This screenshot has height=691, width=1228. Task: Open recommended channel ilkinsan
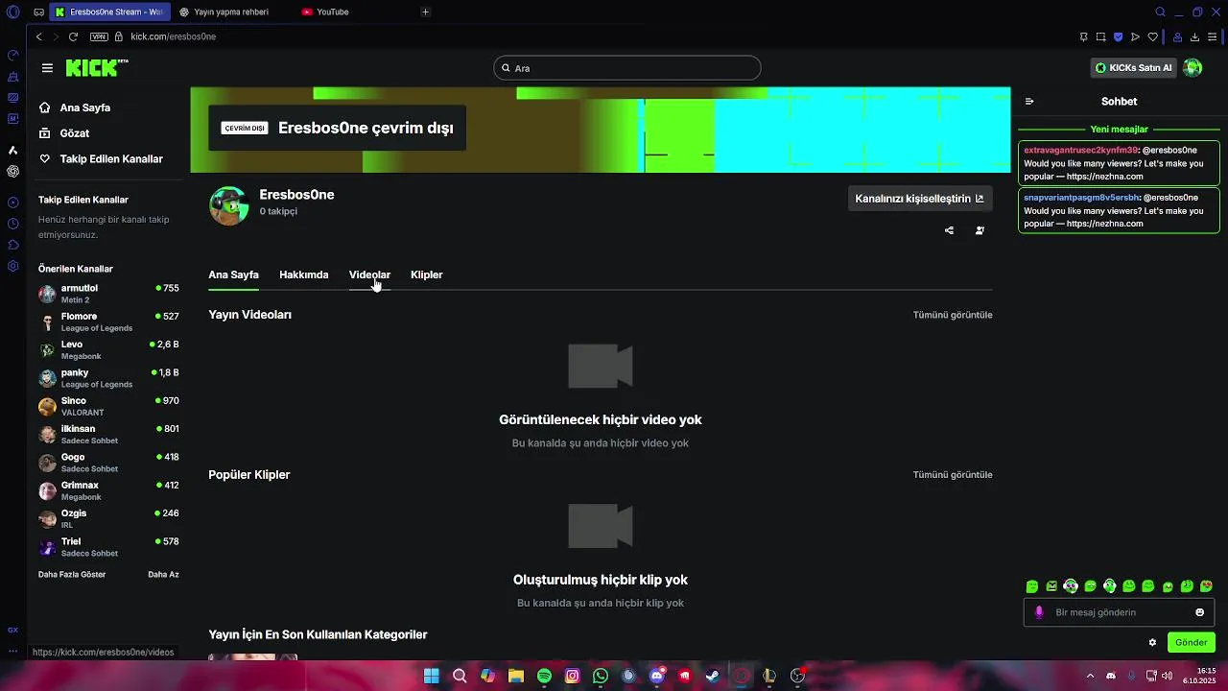(108, 434)
